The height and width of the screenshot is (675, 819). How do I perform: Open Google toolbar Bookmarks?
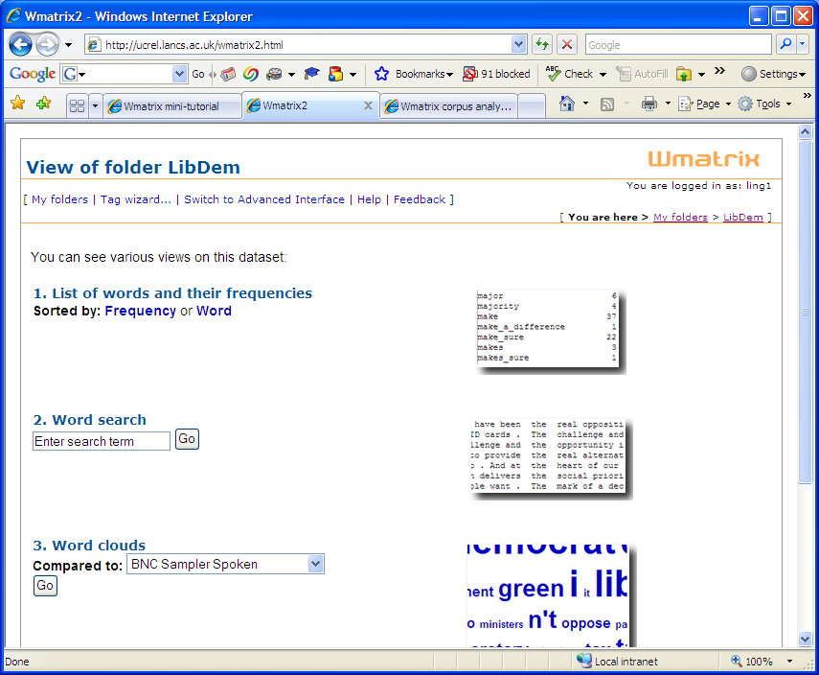tap(414, 74)
